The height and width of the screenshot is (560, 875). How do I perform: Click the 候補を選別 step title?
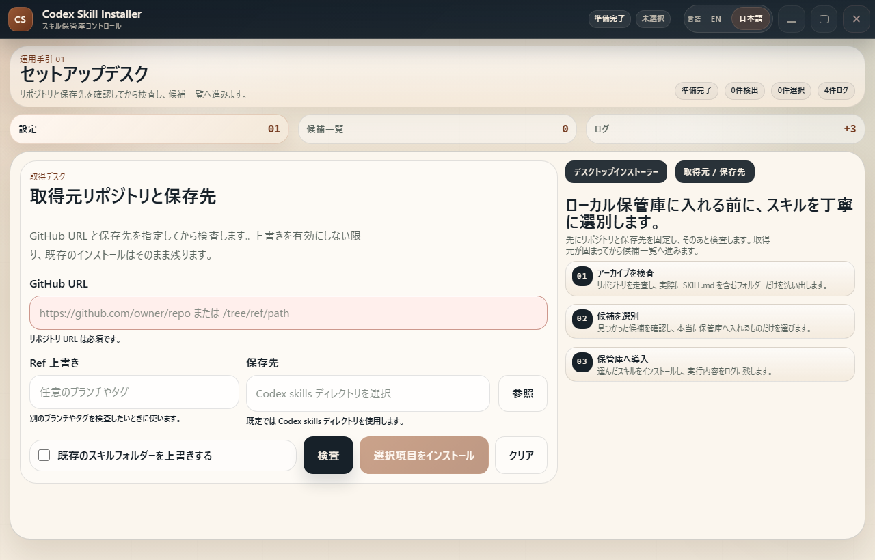click(618, 316)
